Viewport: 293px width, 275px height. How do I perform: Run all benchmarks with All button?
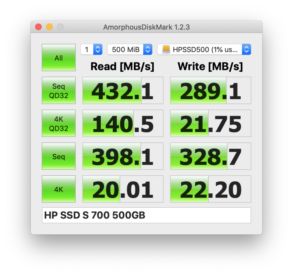[x=59, y=57]
